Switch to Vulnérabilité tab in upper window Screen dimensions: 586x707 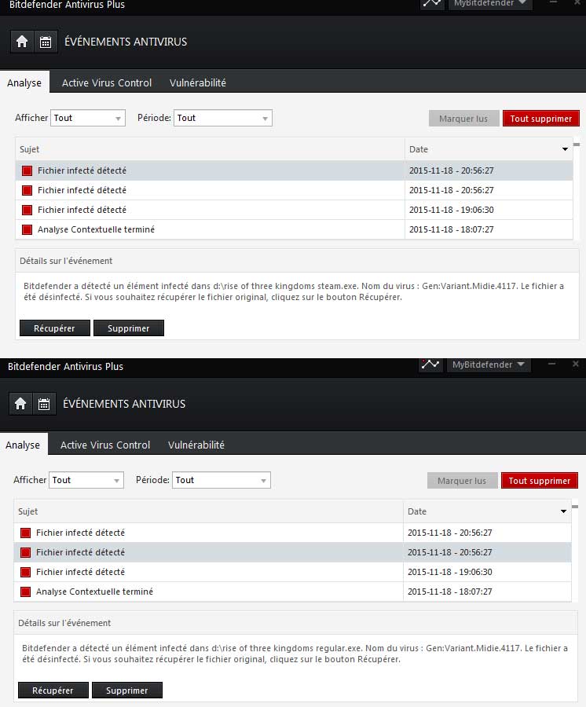(198, 82)
